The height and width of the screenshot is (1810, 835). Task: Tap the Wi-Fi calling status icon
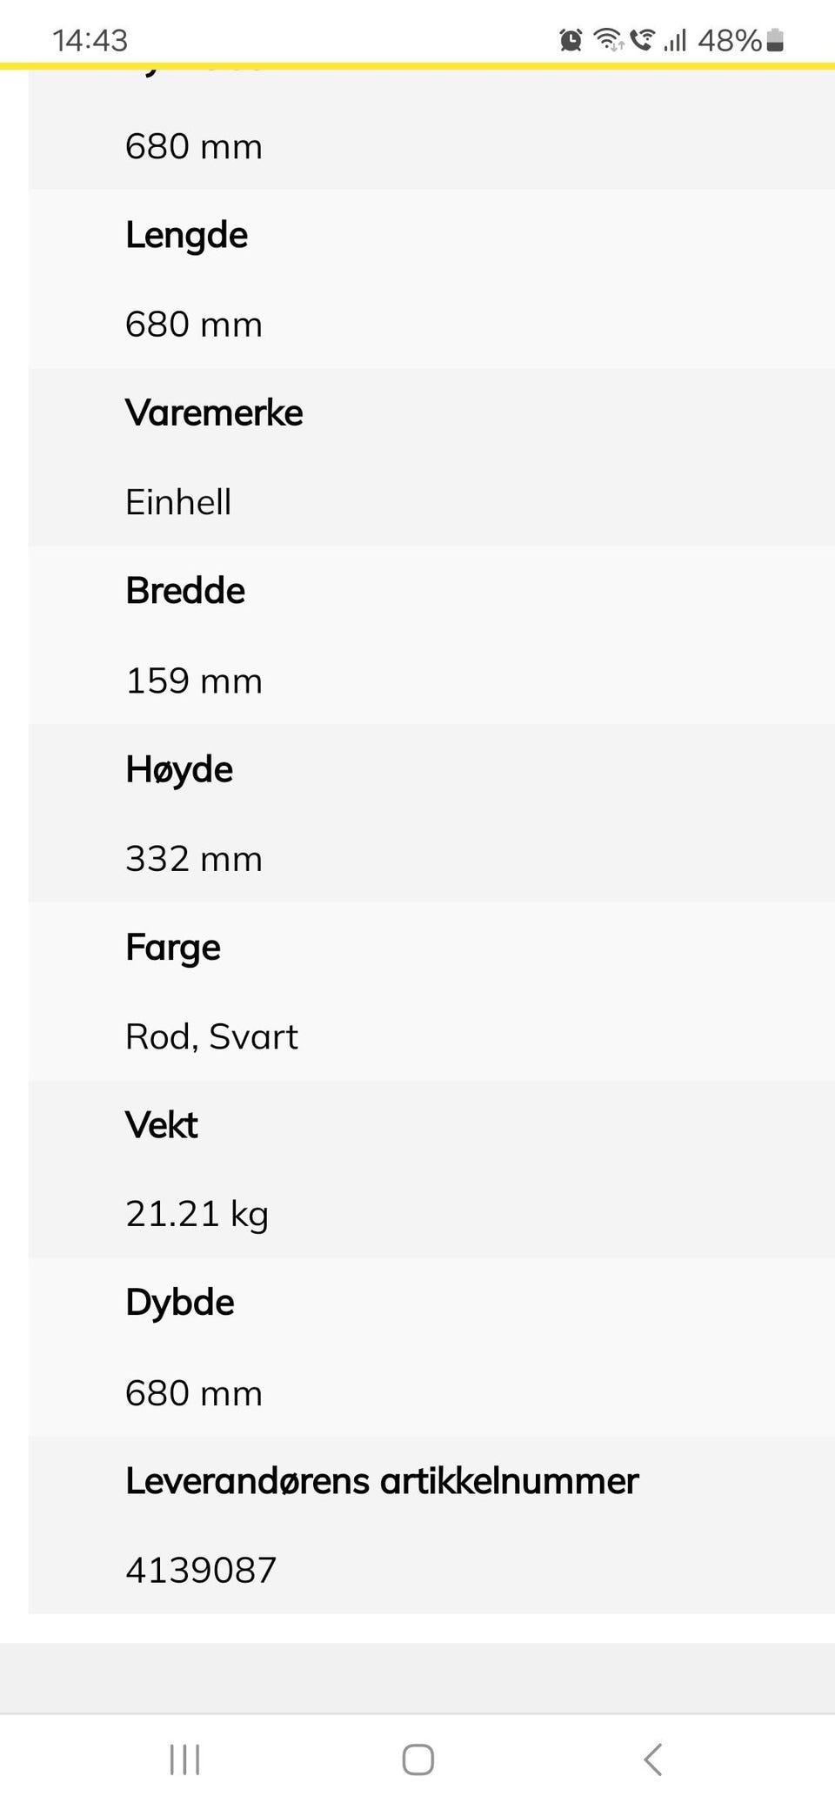[x=642, y=40]
